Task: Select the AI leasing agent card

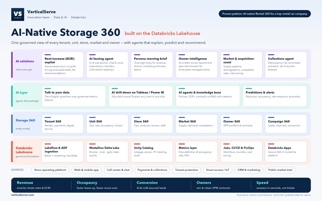Action: tap(107, 65)
